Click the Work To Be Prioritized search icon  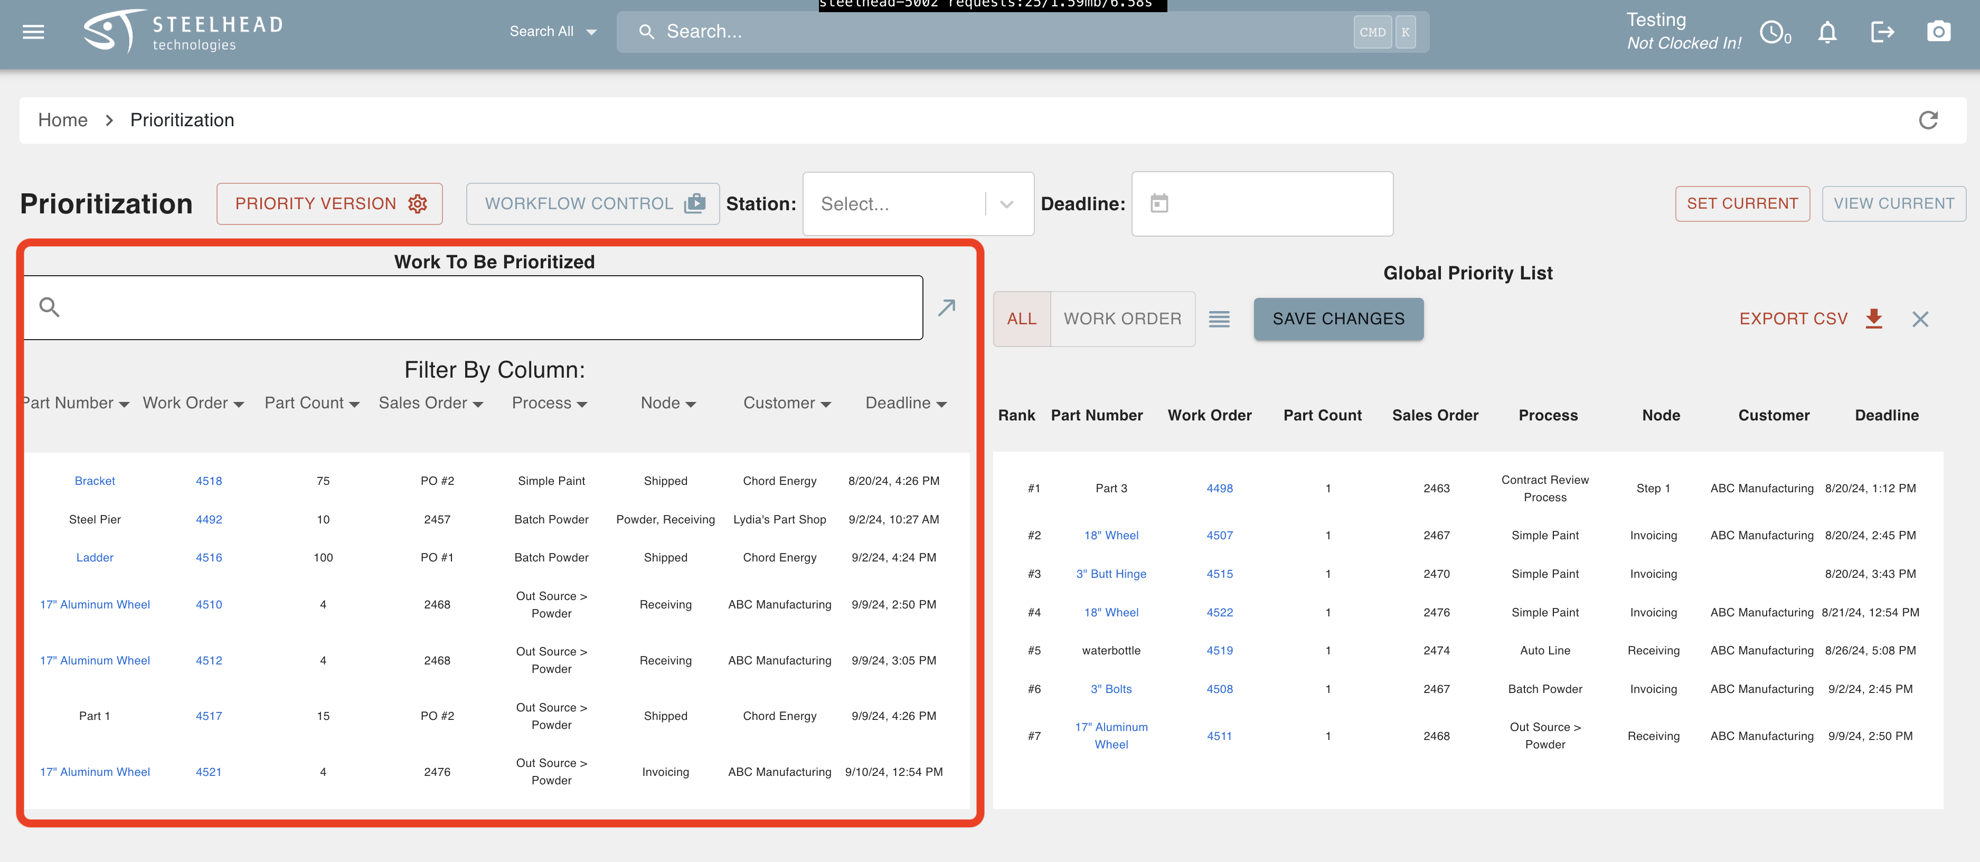pos(49,307)
